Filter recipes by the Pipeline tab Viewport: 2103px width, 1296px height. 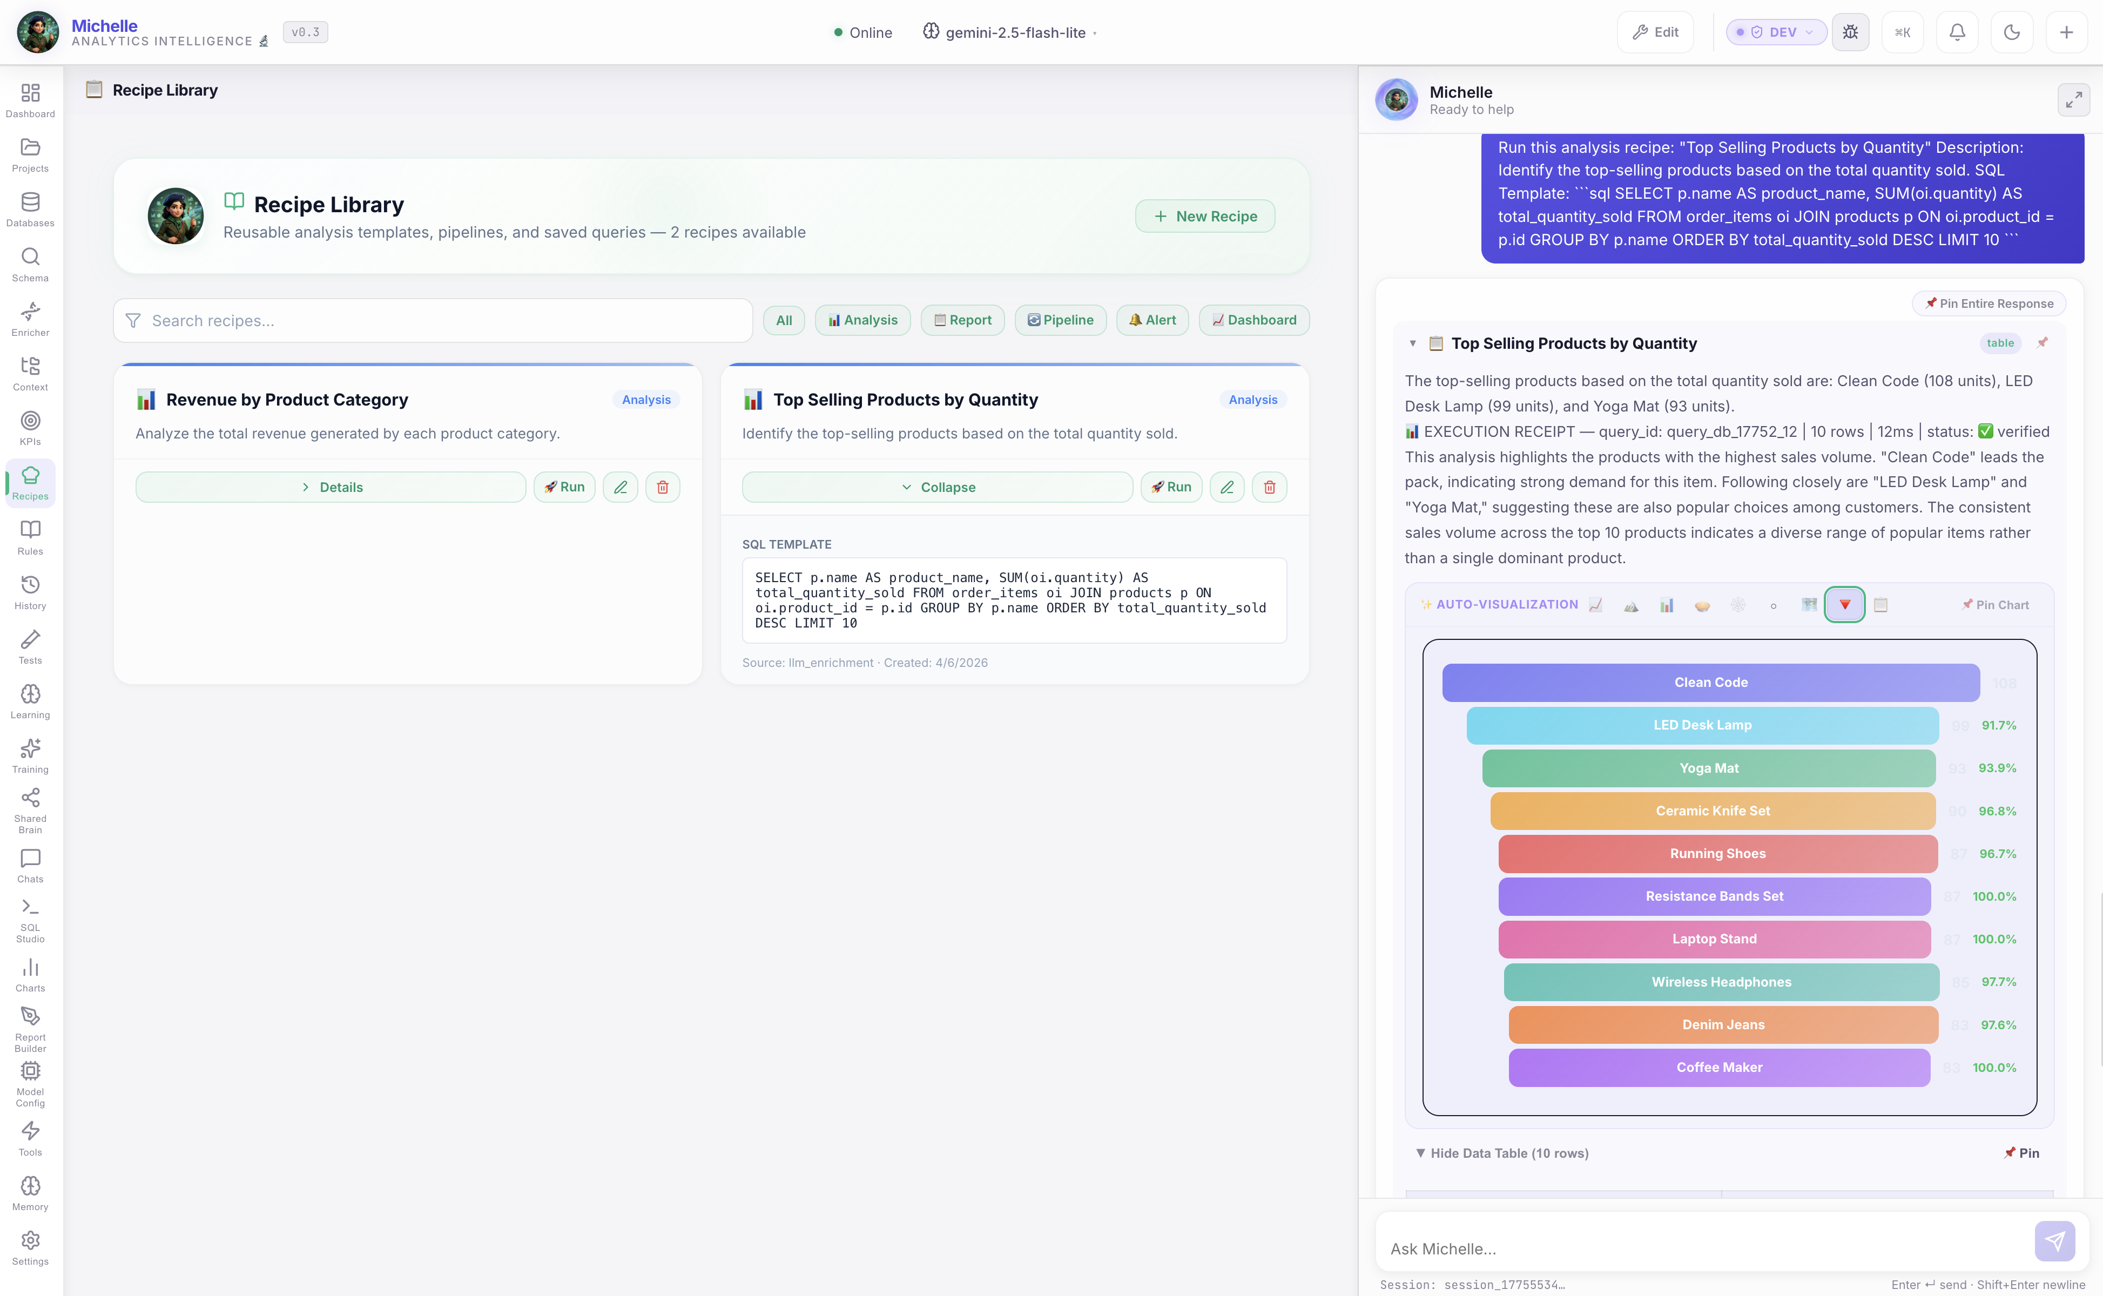pos(1060,320)
